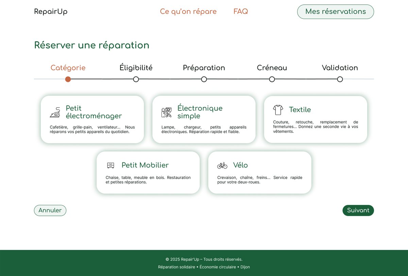Choose the Textile category title
The width and height of the screenshot is (408, 276).
[x=300, y=110]
